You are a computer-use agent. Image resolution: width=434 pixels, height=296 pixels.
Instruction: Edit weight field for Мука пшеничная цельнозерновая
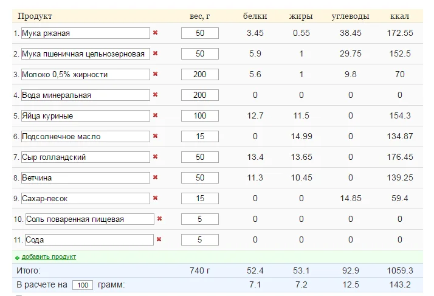coord(200,53)
